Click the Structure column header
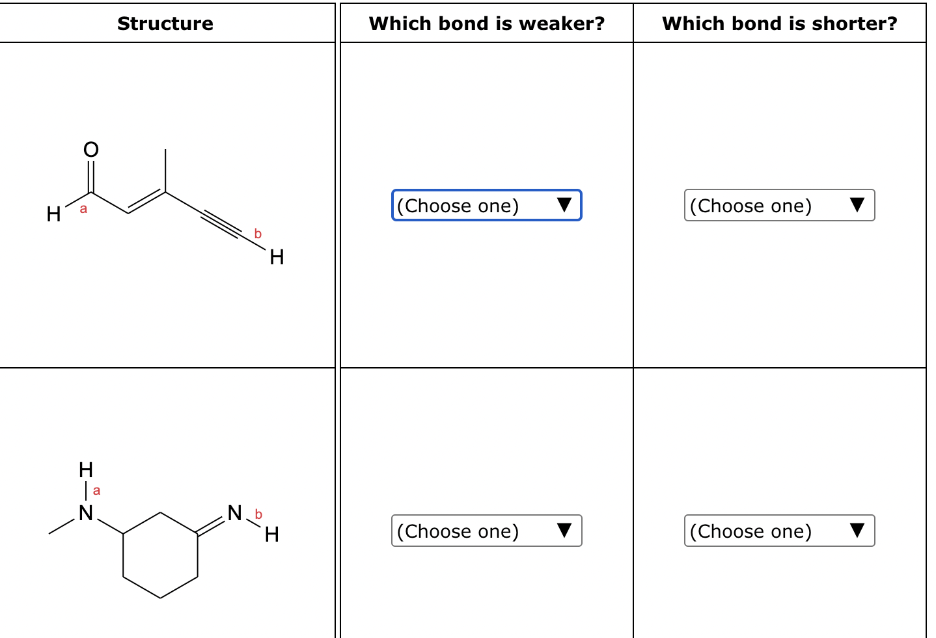 (x=165, y=24)
